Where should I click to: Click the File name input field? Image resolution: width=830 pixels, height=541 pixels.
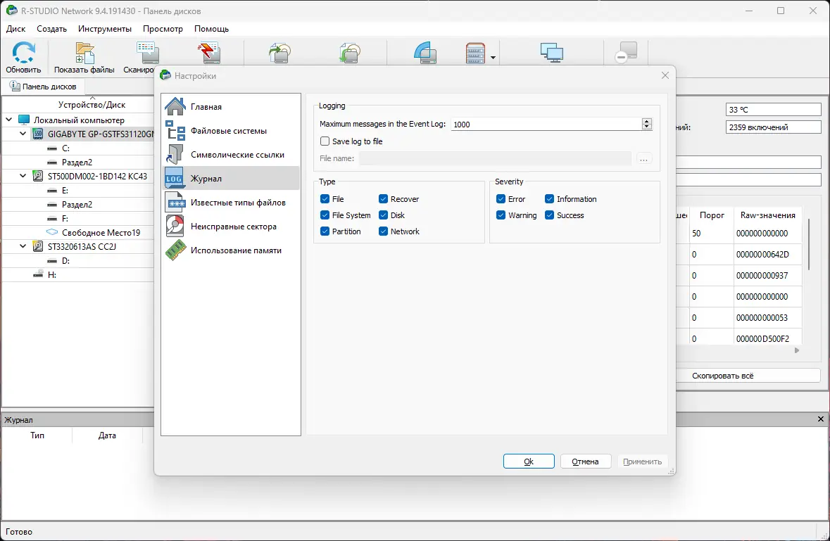pyautogui.click(x=494, y=158)
